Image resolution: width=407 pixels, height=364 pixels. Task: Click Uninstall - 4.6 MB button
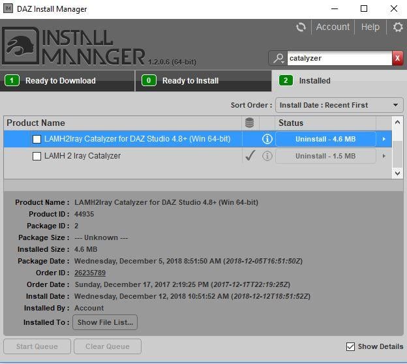(325, 139)
